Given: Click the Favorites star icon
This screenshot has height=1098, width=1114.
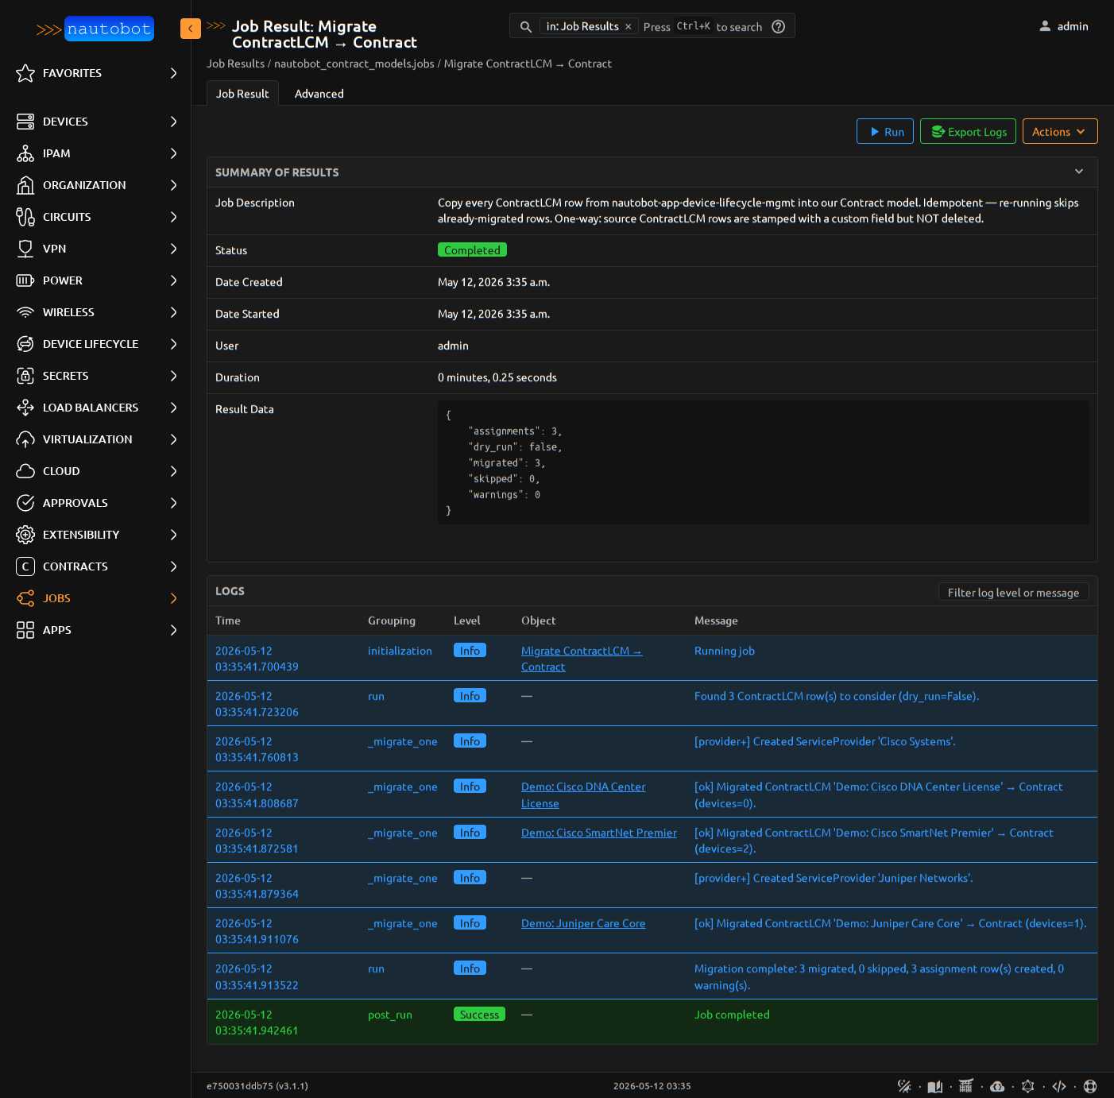Looking at the screenshot, I should point(25,73).
